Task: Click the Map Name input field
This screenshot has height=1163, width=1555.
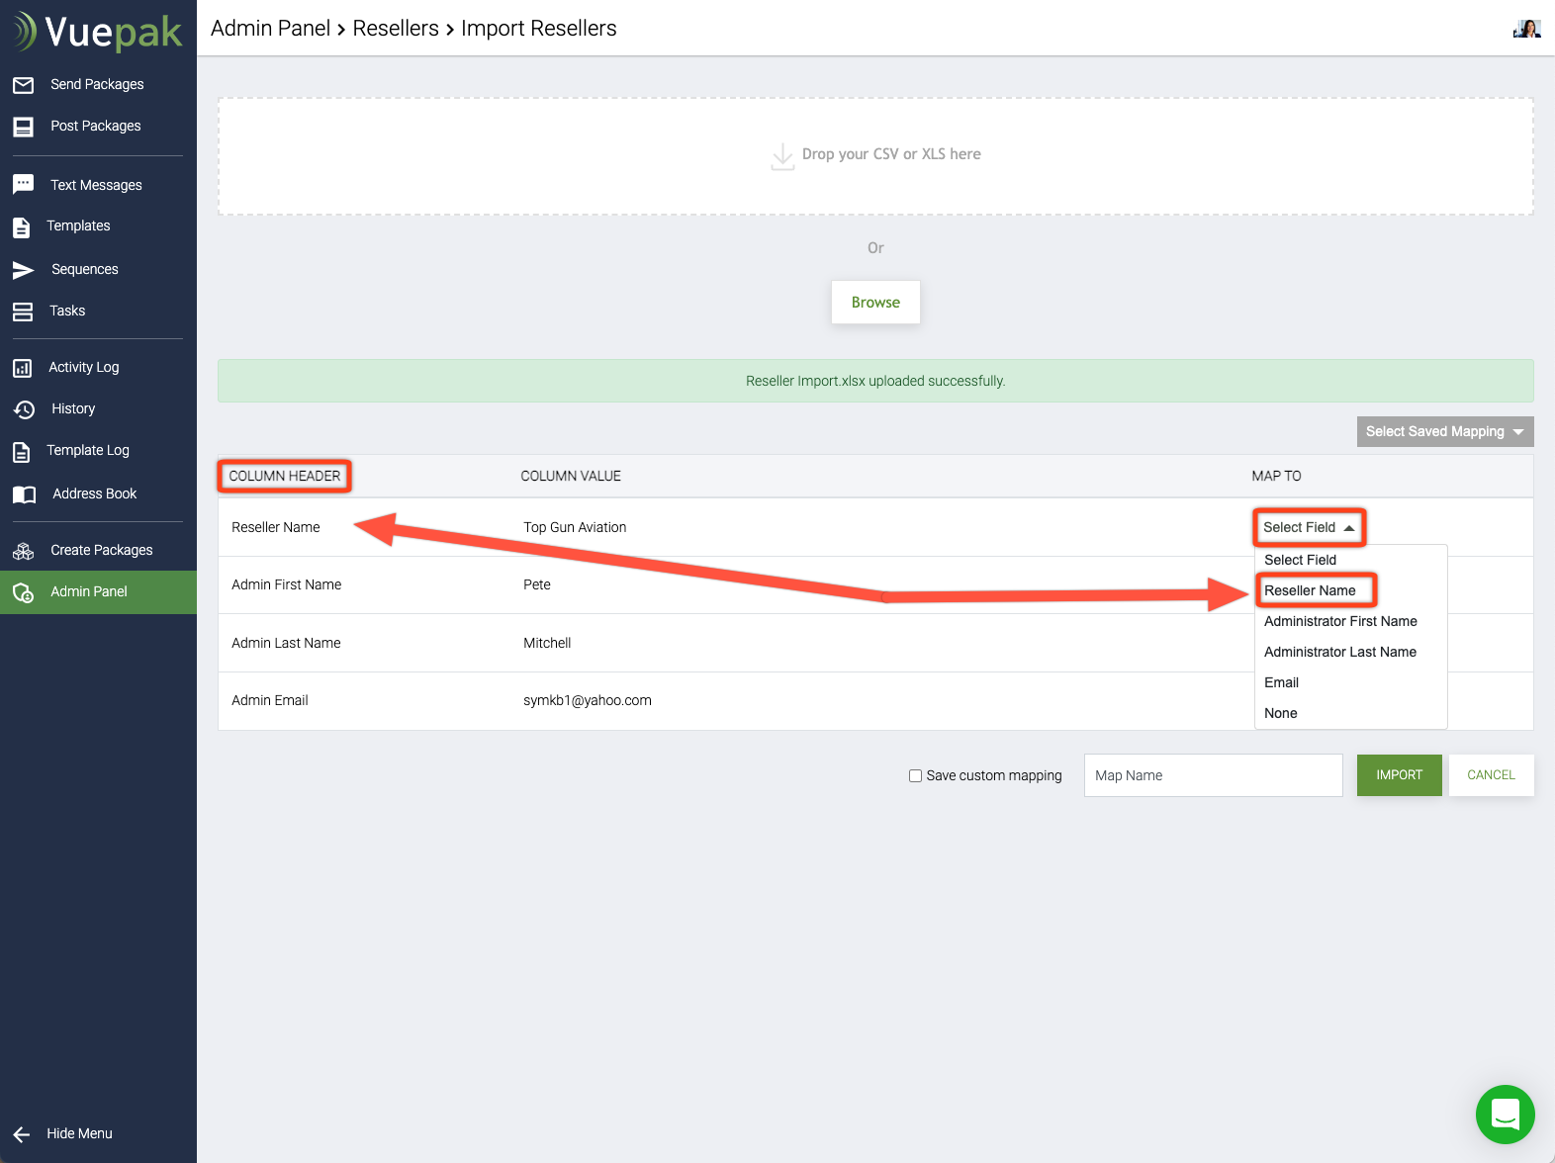Action: [x=1213, y=775]
